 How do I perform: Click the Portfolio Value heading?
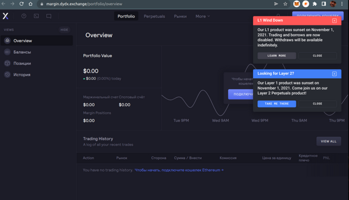[x=98, y=56]
